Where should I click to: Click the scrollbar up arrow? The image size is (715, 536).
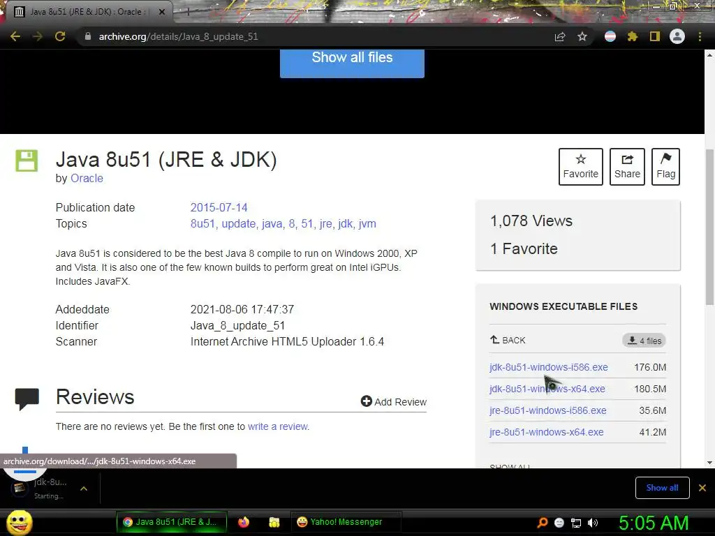pos(709,54)
